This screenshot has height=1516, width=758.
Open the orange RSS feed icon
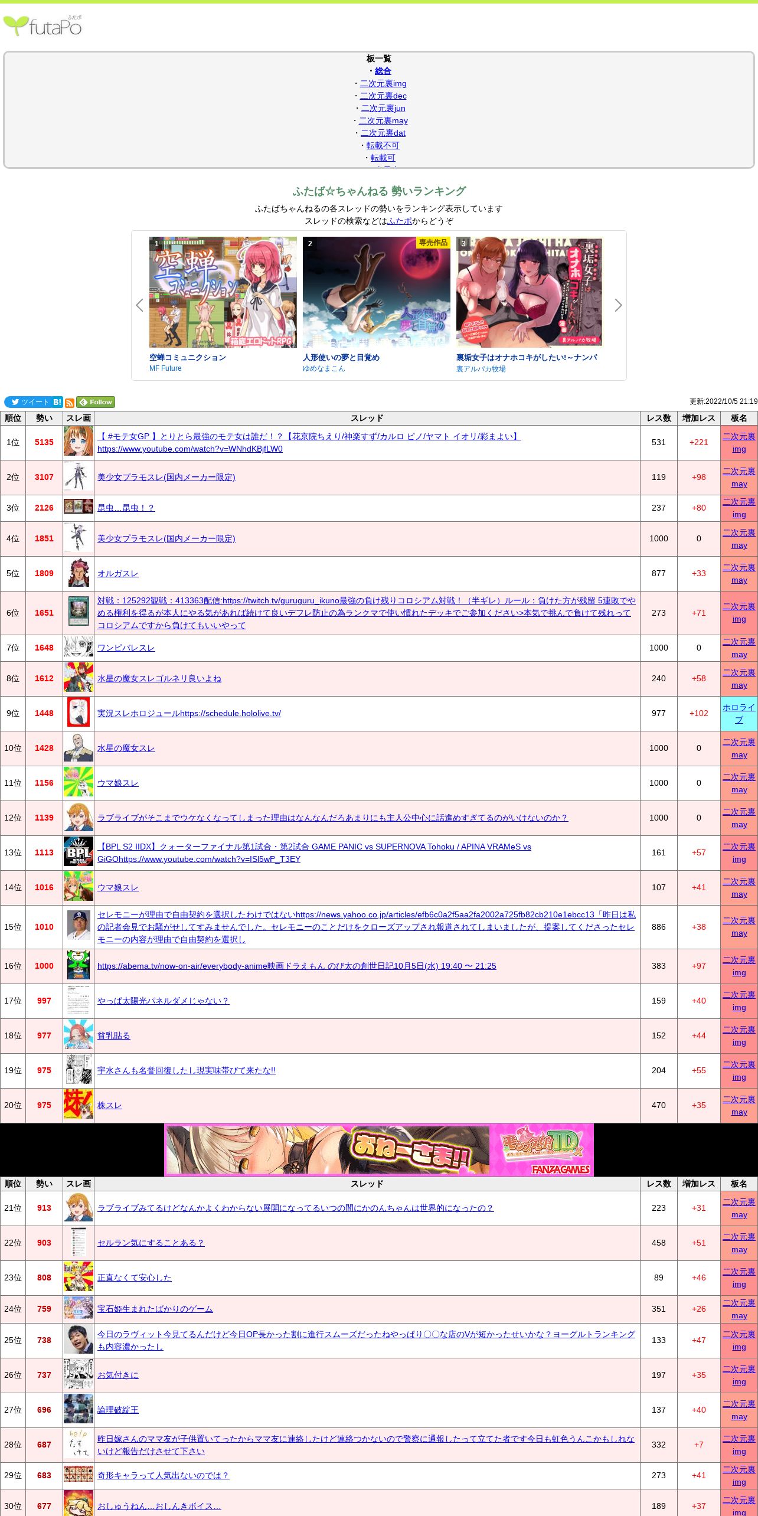point(70,403)
